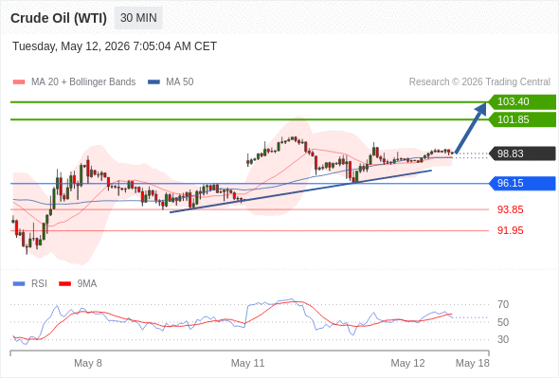
Task: Click the blue RSI legend swatch
Action: point(19,284)
